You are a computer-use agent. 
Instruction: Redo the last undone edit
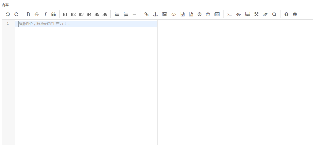click(x=16, y=14)
